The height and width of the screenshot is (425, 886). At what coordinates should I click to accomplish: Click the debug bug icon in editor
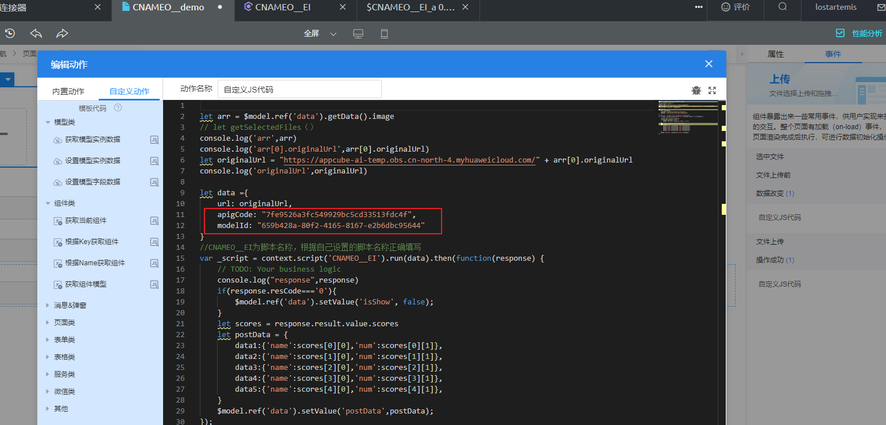(696, 90)
